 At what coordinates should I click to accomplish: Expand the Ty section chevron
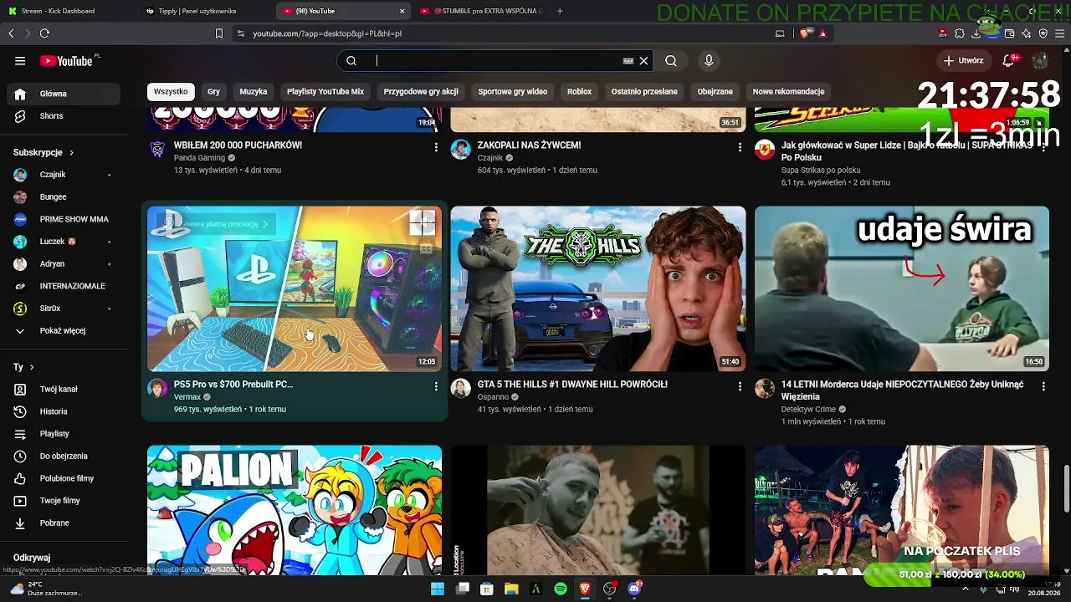[32, 367]
